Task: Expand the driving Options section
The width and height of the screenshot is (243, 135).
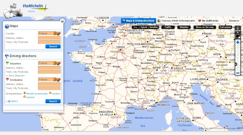Action: [x=14, y=101]
